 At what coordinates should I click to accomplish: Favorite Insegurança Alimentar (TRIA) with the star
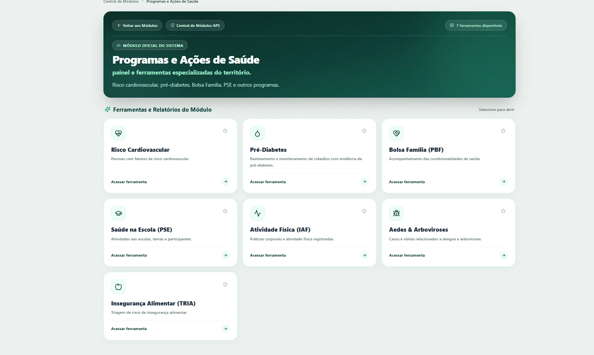point(225,284)
